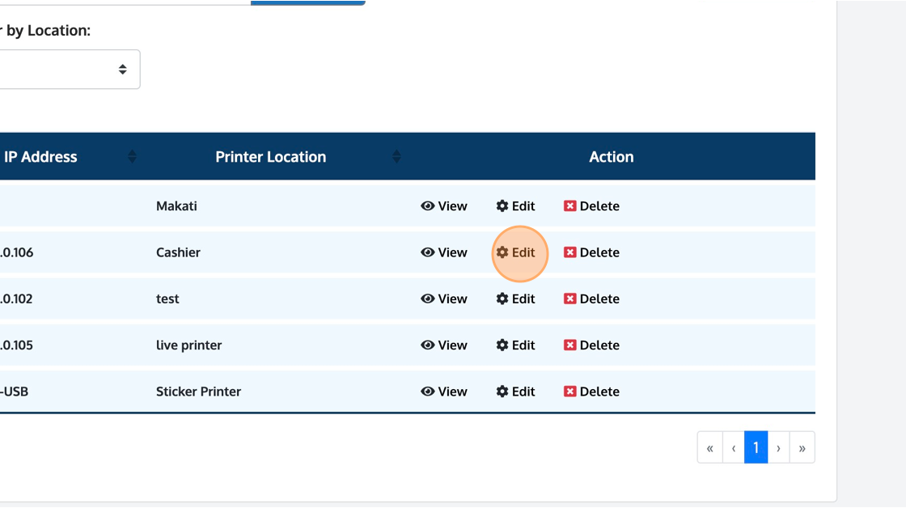Image resolution: width=906 pixels, height=508 pixels.
Task: View the test printer details
Action: tap(444, 298)
